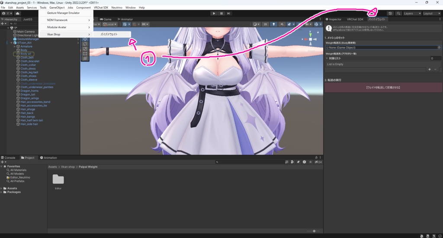Viewport: 443px width, 238px height.
Task: Adjust the Project icon size slider
Action: [314, 231]
